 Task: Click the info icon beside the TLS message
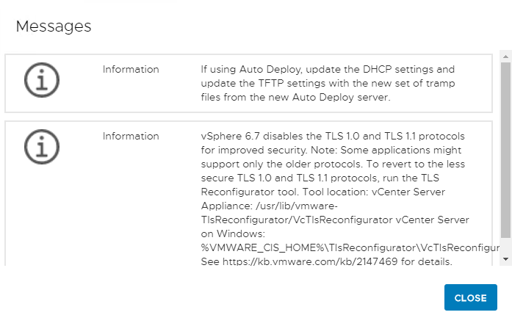[x=42, y=145]
